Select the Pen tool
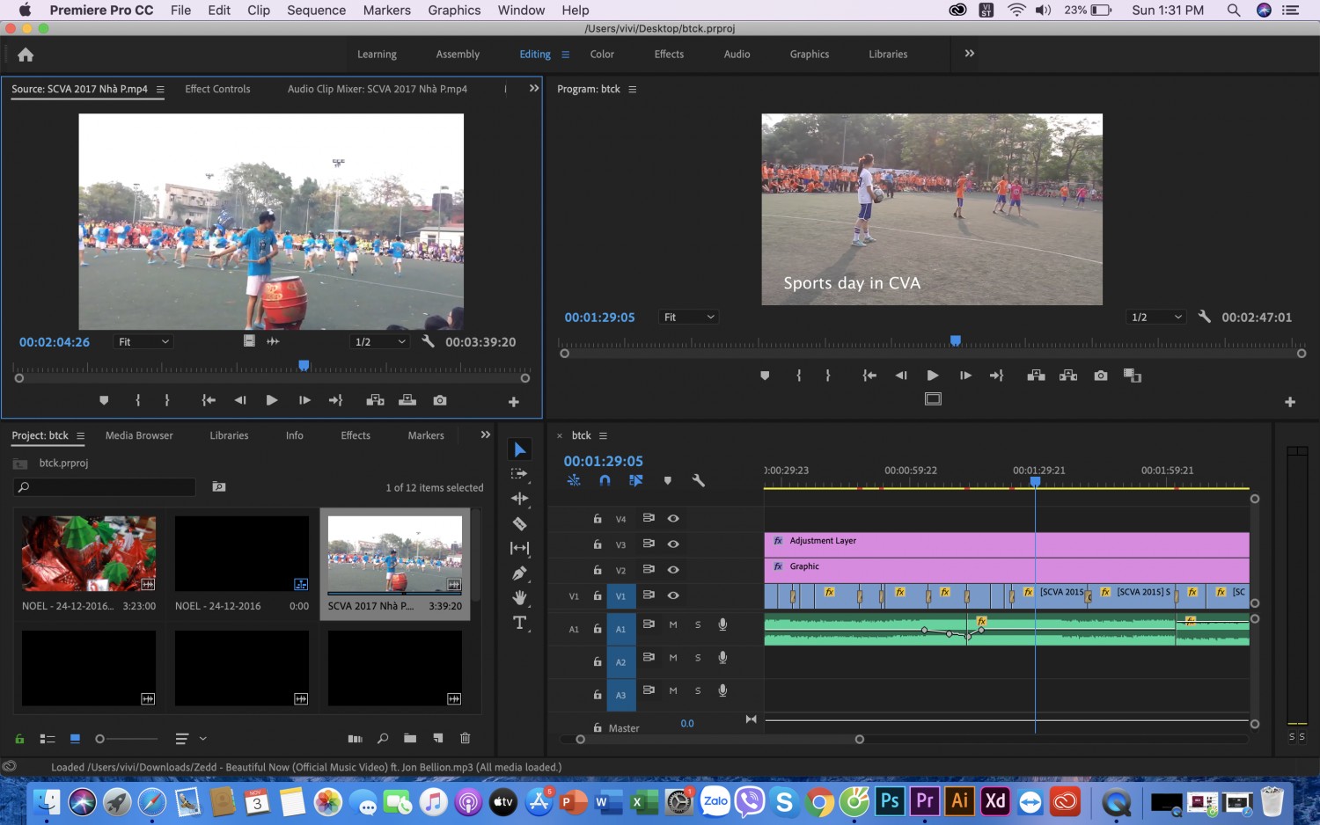Screen dimensions: 1320x825 [520, 573]
